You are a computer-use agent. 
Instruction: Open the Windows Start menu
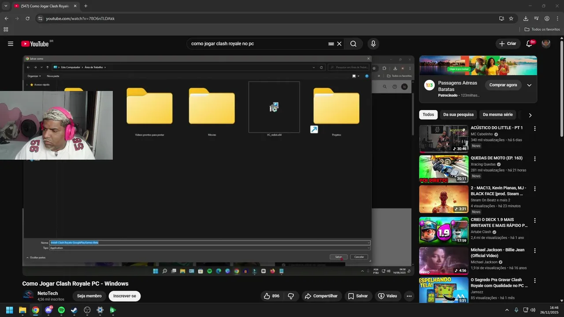pyautogui.click(x=9, y=310)
